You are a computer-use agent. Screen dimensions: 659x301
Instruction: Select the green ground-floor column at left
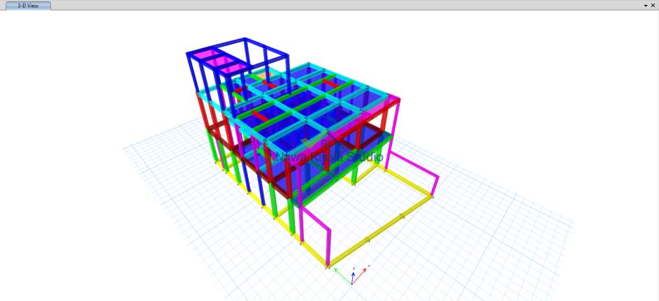(213, 150)
